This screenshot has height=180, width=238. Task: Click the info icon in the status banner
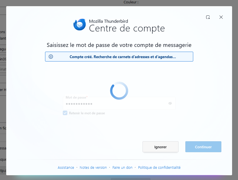[x=51, y=57]
